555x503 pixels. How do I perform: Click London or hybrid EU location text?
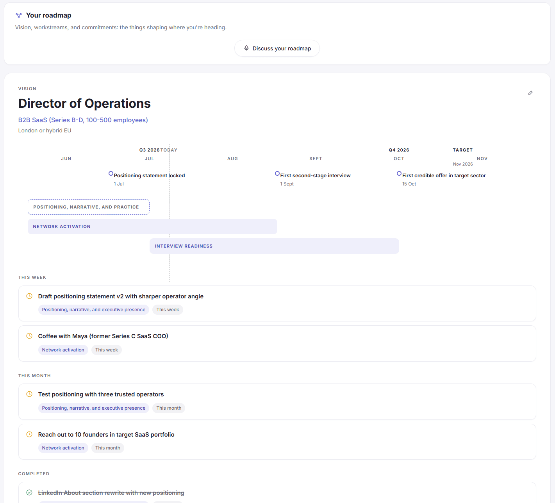pos(45,130)
